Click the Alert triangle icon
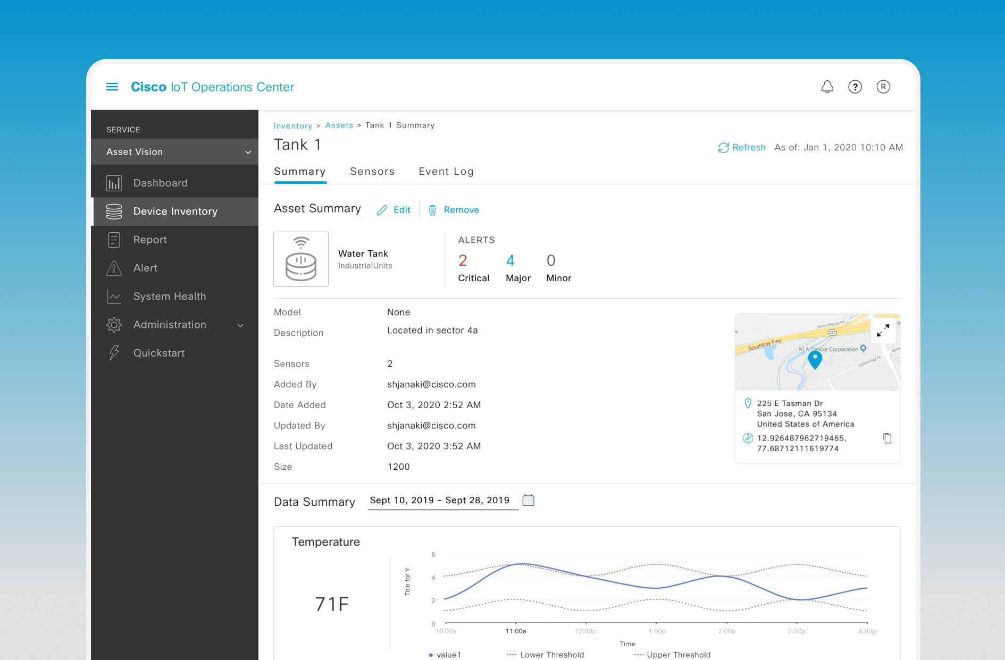This screenshot has width=1005, height=660. point(114,268)
